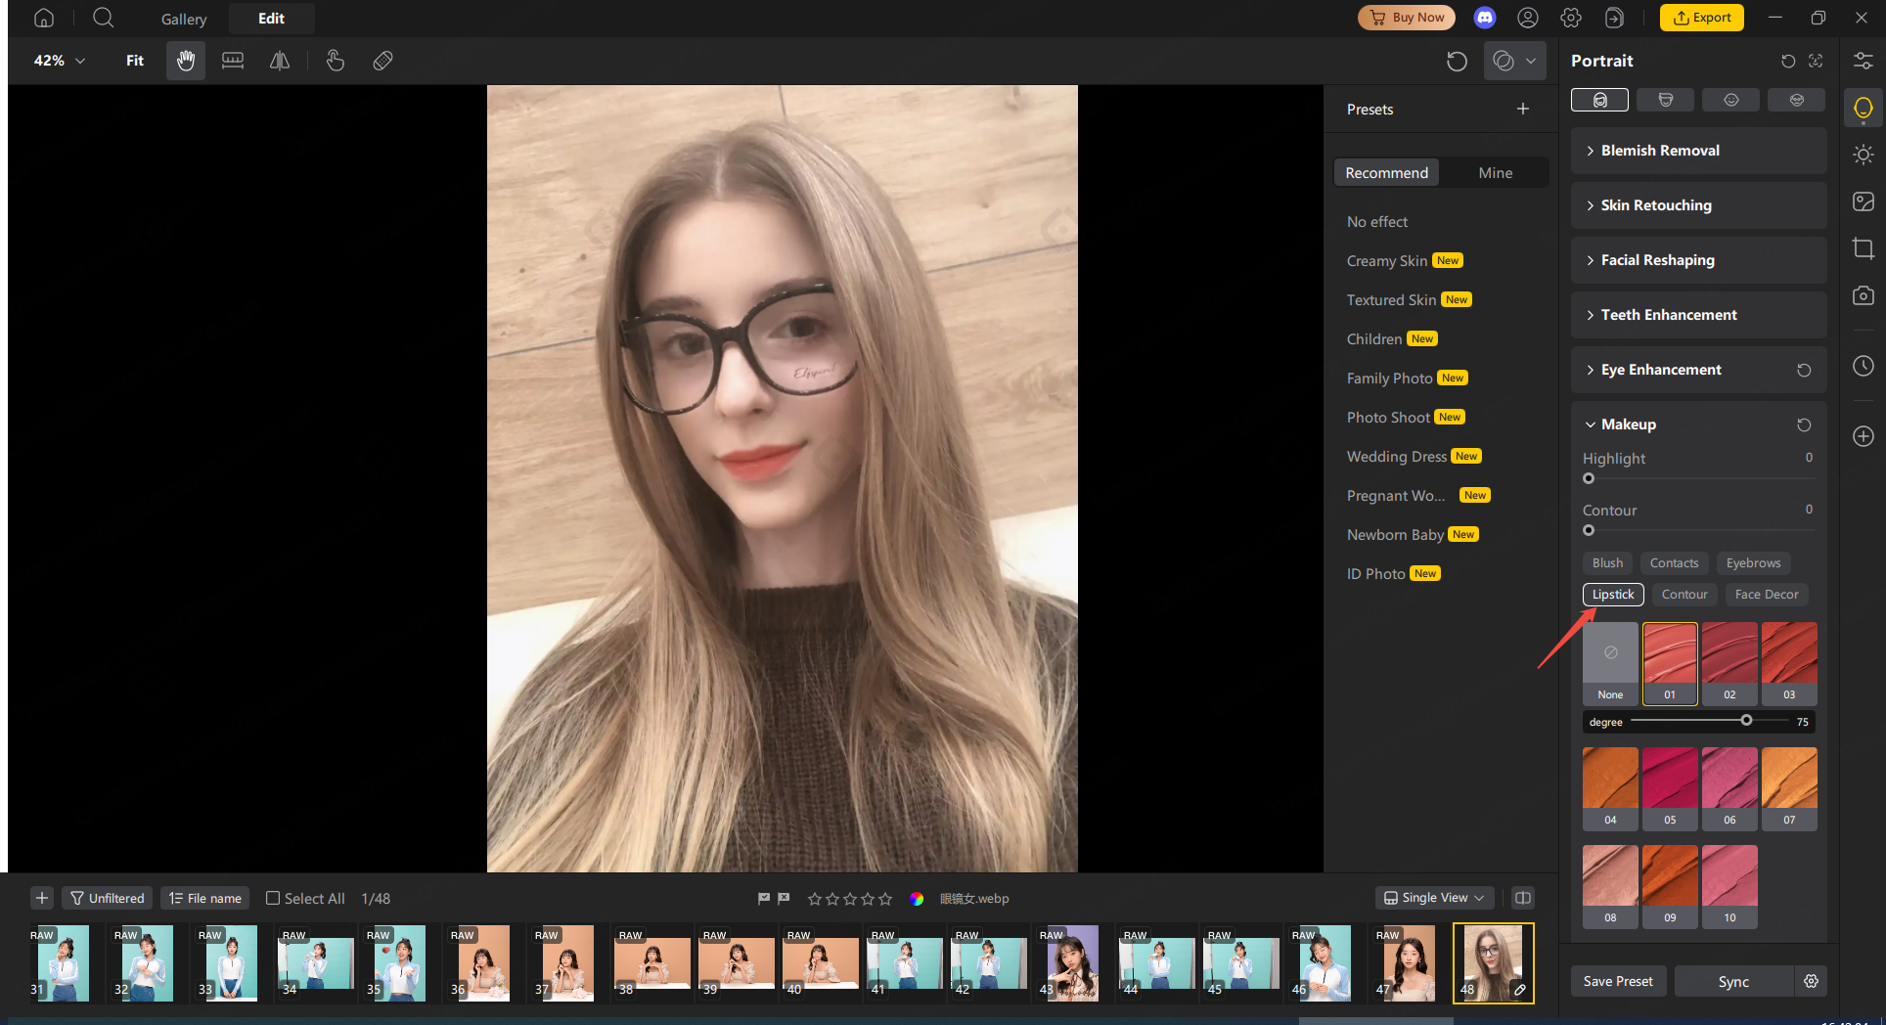Open the Discord community icon

pos(1485,18)
